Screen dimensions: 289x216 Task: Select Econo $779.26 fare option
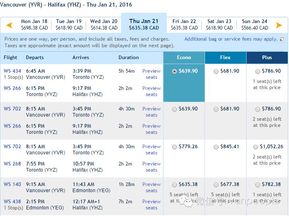tap(175, 147)
